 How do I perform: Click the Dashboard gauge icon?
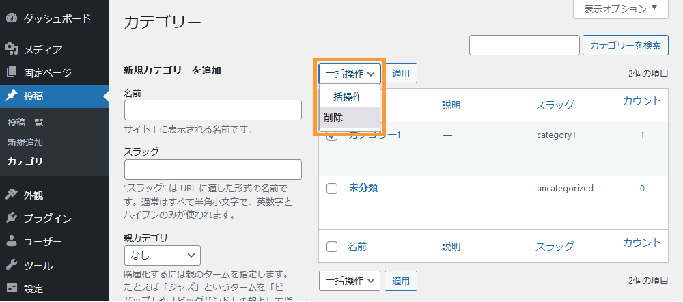[12, 18]
